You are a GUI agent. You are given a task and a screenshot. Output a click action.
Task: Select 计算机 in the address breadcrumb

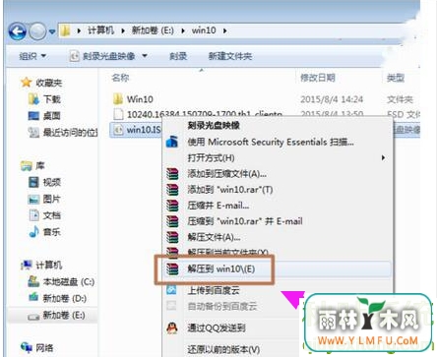pyautogui.click(x=100, y=30)
